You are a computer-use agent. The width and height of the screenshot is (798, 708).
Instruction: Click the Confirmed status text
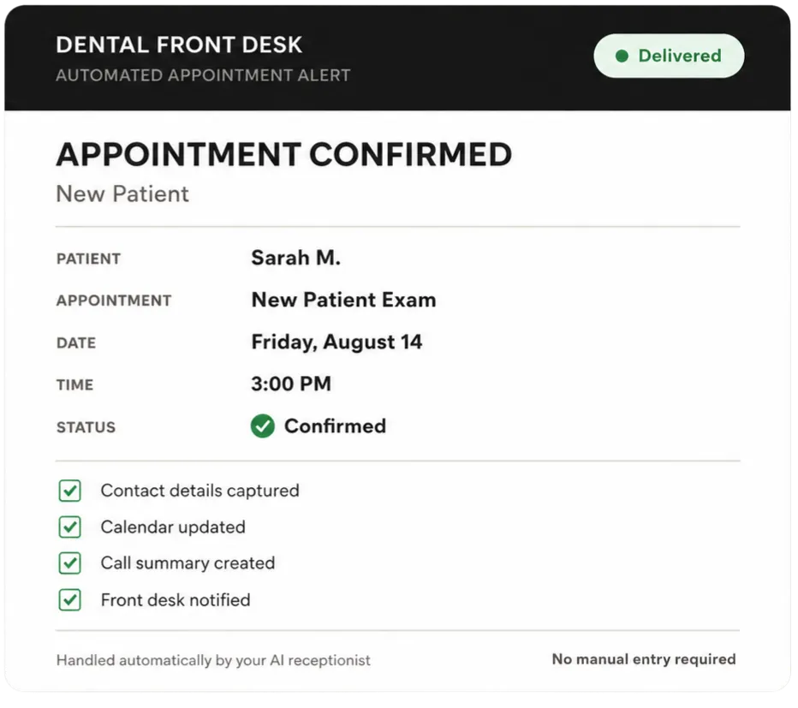point(335,426)
